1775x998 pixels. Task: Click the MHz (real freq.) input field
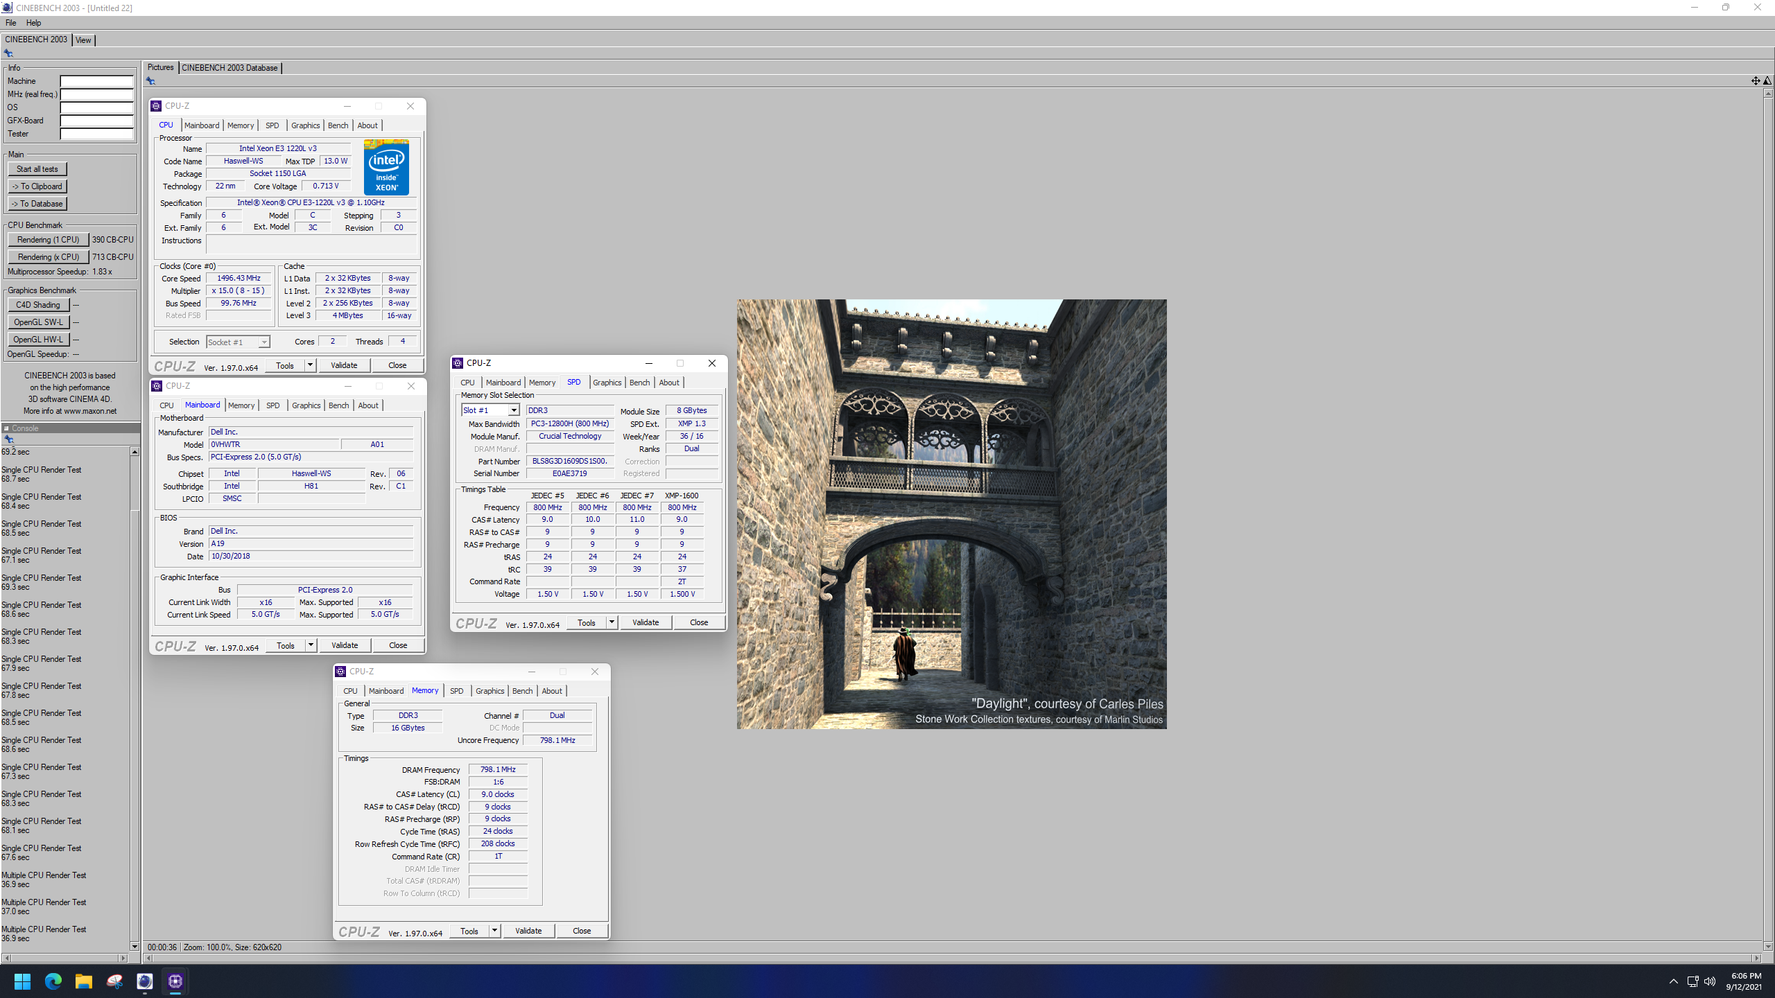pos(96,94)
